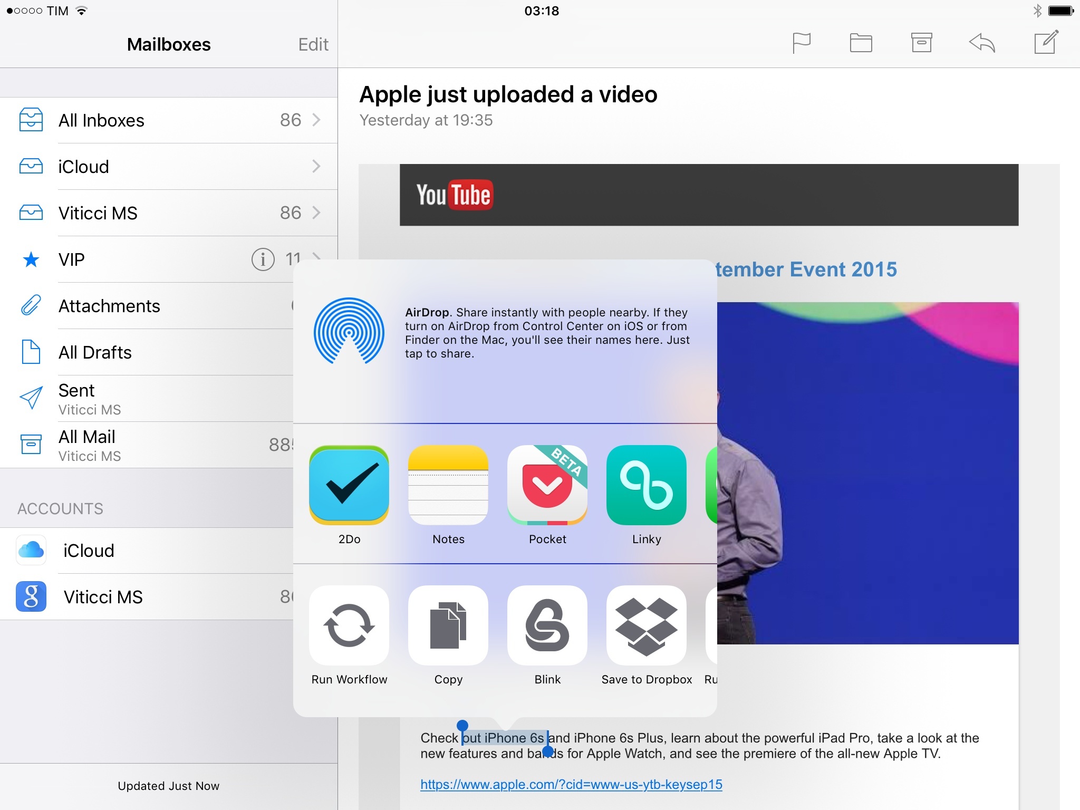Image resolution: width=1080 pixels, height=810 pixels.
Task: Open the All Drafts mailbox
Action: 95,352
